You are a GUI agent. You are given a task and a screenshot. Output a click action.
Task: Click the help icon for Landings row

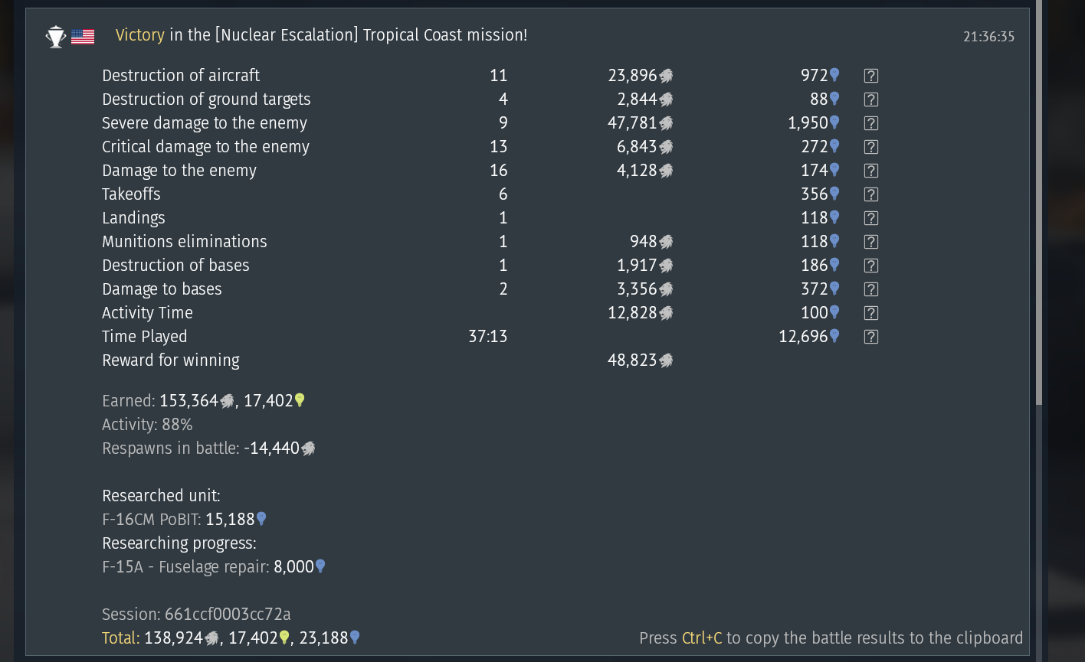[x=870, y=218]
